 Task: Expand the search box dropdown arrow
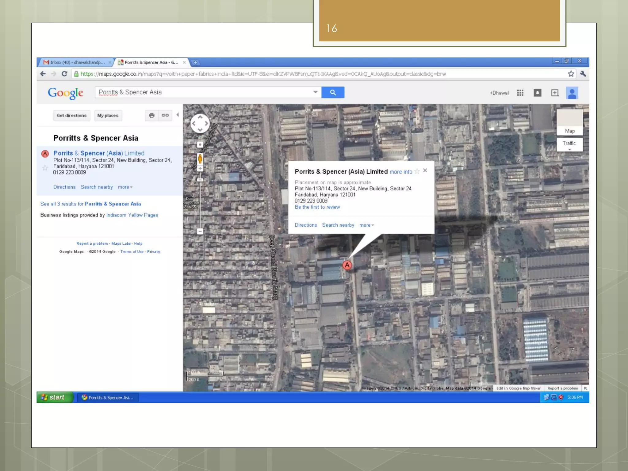[x=315, y=92]
